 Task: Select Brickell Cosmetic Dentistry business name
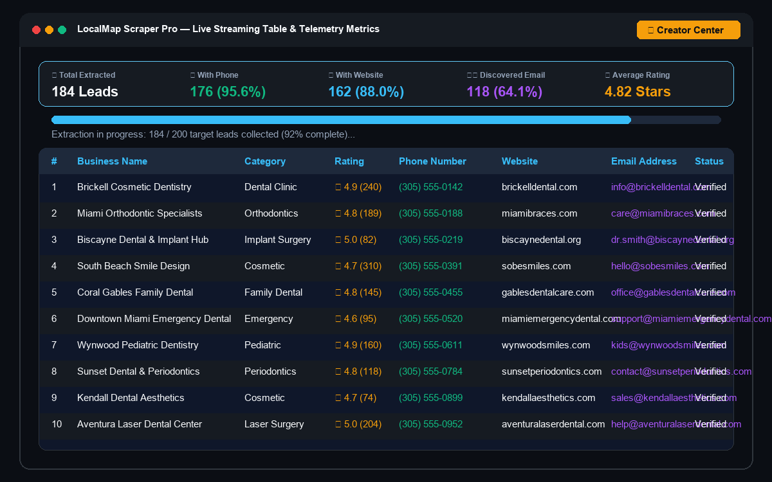134,187
